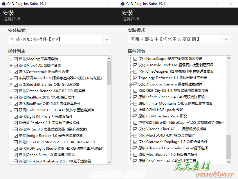Toggle the Viscoda CineCAT 1.1 checkbox
Screen dimensions: 238x179
click(135, 129)
